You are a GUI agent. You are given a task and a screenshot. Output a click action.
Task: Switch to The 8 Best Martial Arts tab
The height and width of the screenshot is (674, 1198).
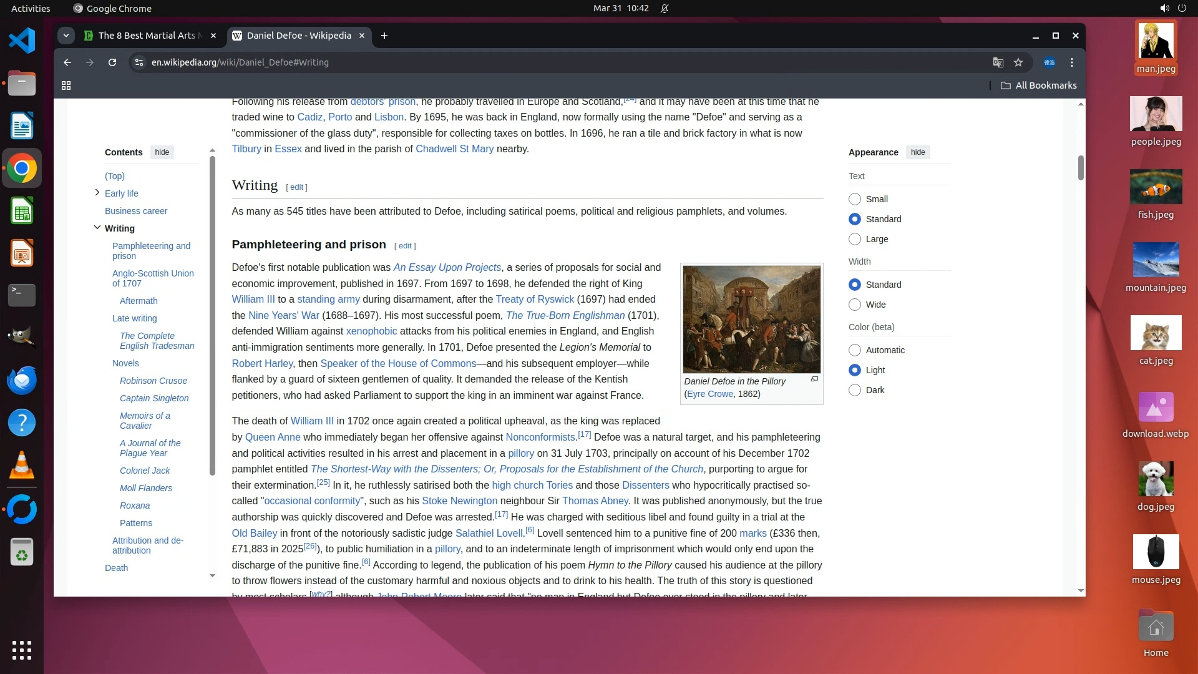click(x=147, y=36)
